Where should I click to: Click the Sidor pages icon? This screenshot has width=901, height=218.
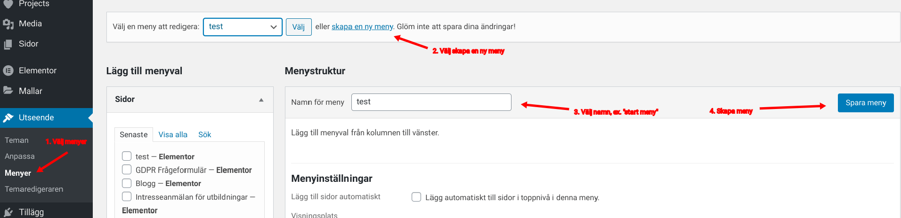pos(8,44)
